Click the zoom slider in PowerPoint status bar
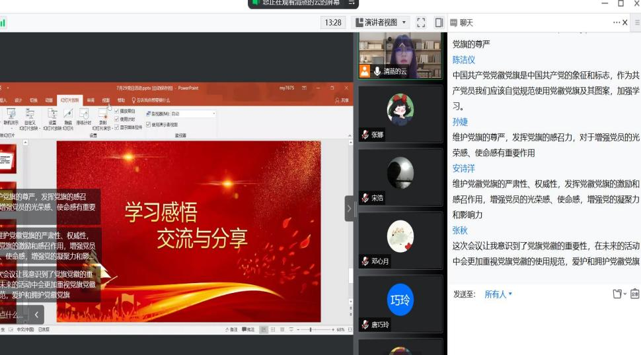The height and width of the screenshot is (355, 641). click(312, 329)
